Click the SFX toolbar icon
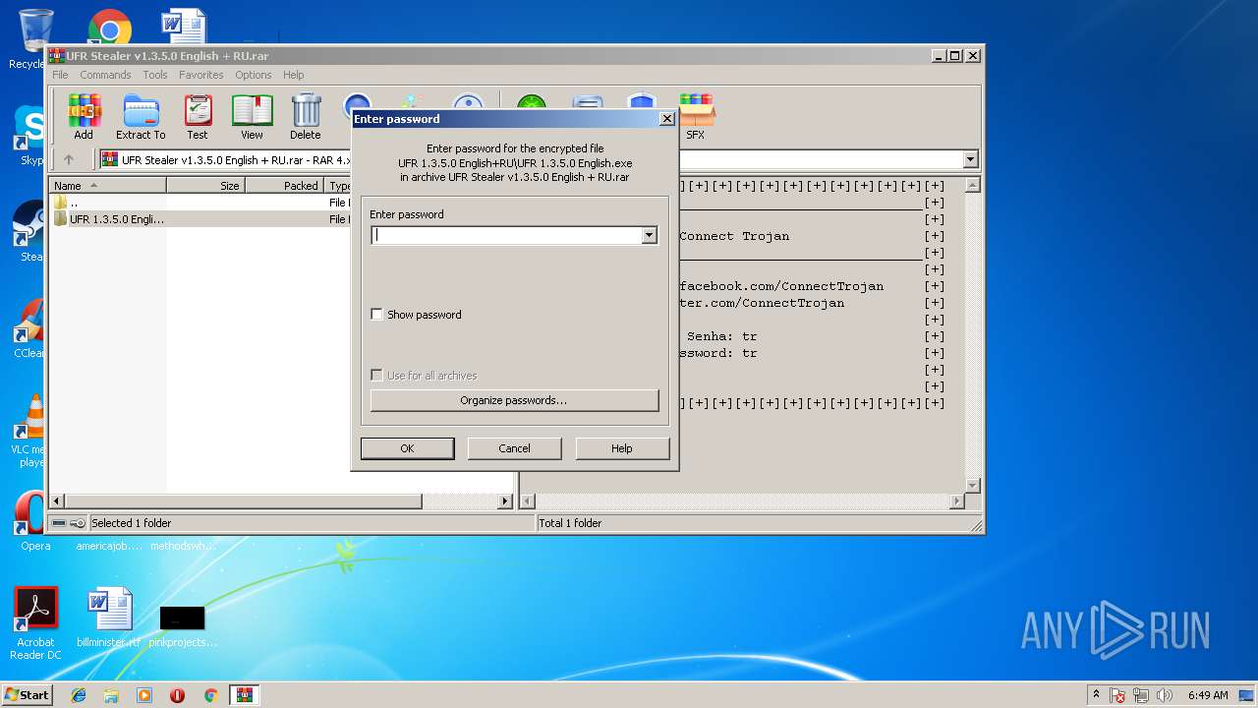The width and height of the screenshot is (1258, 708). [x=696, y=117]
